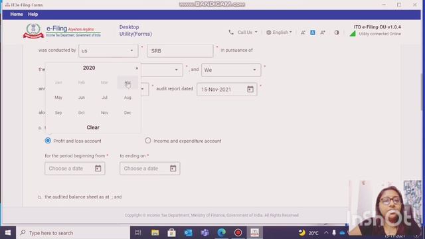Show hidden system tray icons

click(326, 233)
